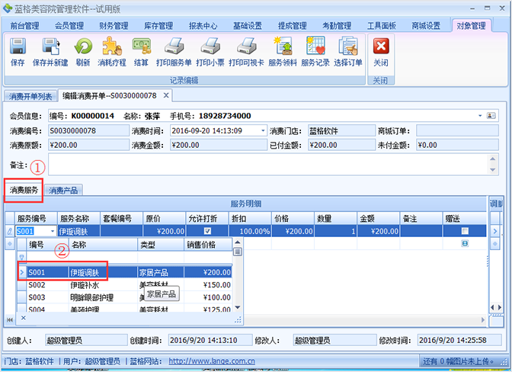This screenshot has height=372, width=512.
Task: Open the 前台管理 ribbon tab
Action: 25,25
